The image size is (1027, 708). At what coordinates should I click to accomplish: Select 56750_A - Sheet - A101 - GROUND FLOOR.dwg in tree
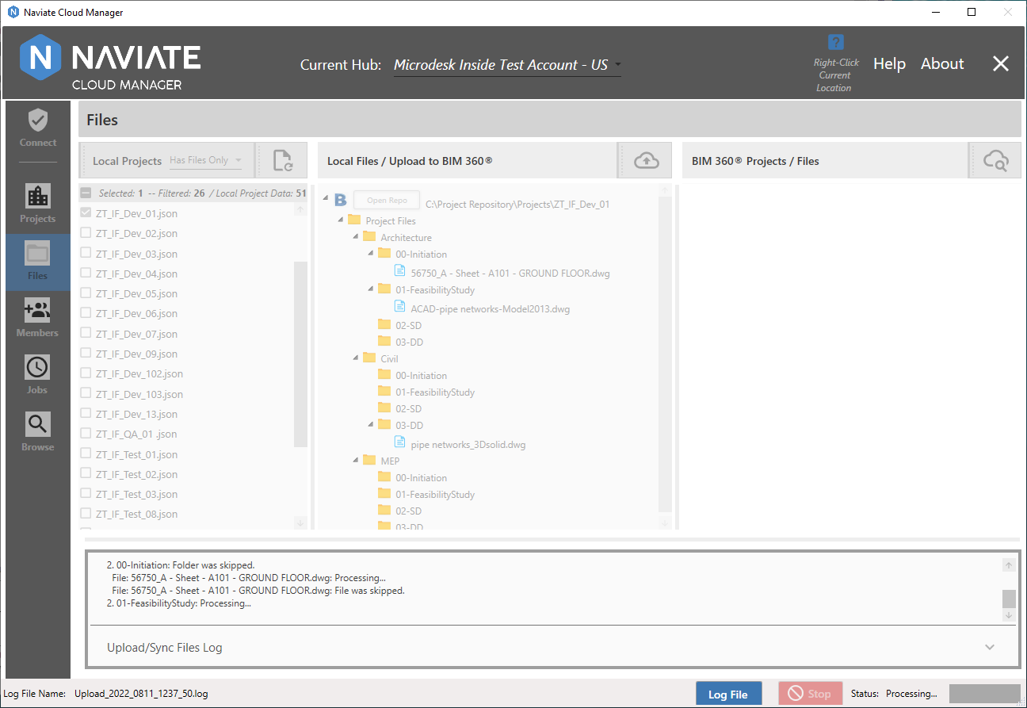[510, 273]
